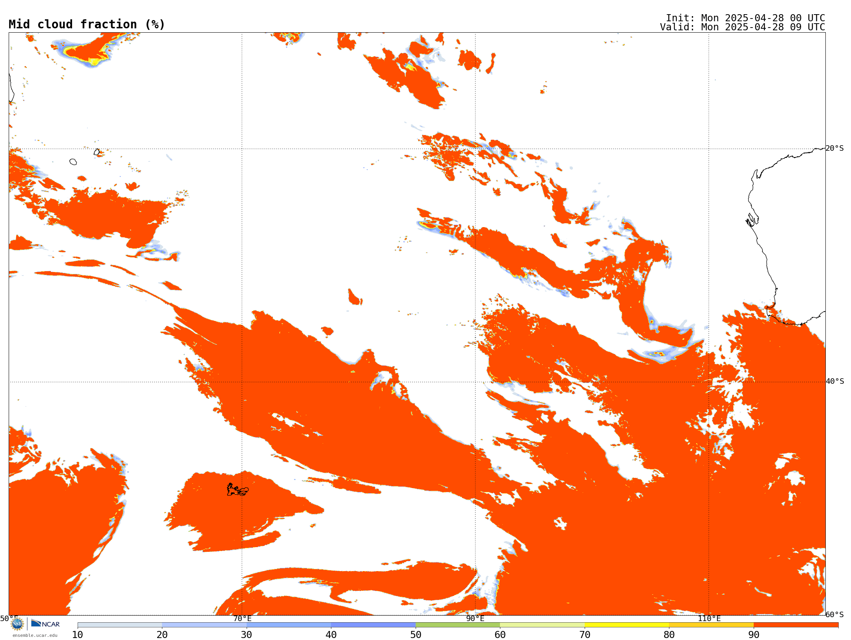Image resolution: width=851 pixels, height=640 pixels.
Task: Click the 70–80 bright yellow colorbar segment
Action: [x=627, y=625]
